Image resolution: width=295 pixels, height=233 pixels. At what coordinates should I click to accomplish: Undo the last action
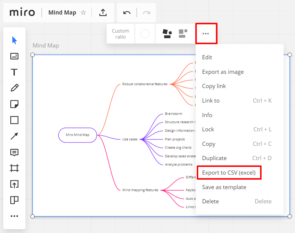pyautogui.click(x=127, y=12)
